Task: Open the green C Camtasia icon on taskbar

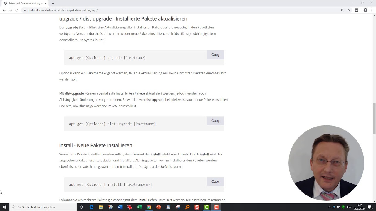Action: 207,207
